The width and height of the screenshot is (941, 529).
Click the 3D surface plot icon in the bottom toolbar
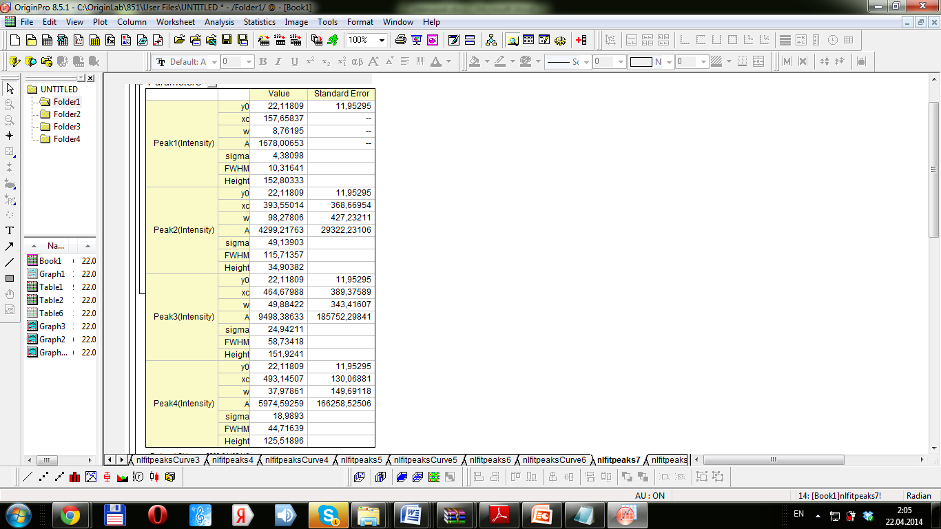[x=402, y=476]
